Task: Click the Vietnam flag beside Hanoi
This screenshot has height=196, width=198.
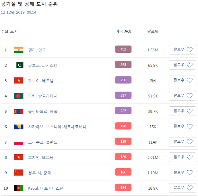Action: (19, 80)
